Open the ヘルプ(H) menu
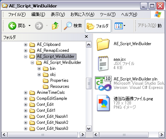Image resolution: width=166 pixels, height=139 pixels. click(x=129, y=14)
